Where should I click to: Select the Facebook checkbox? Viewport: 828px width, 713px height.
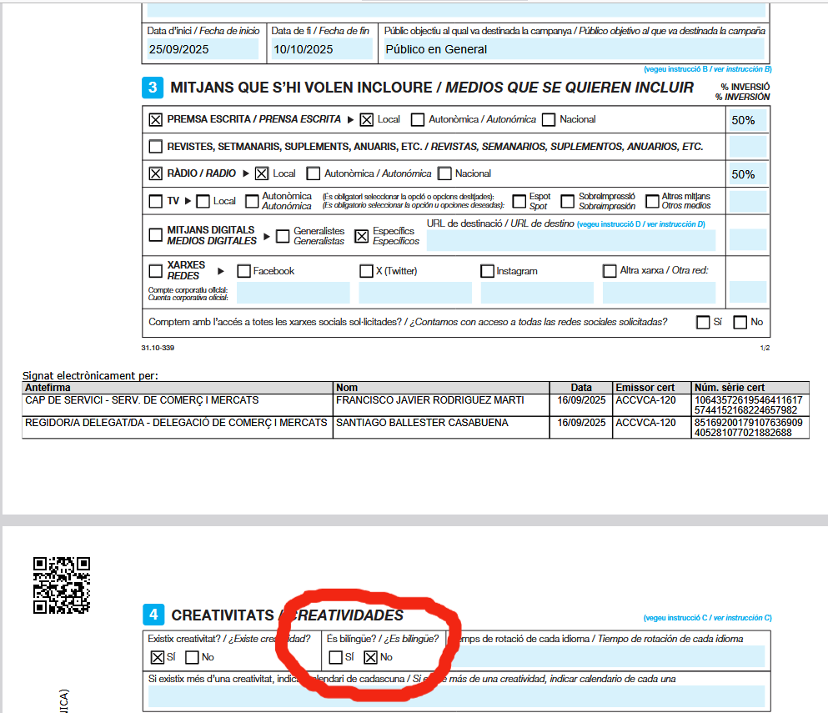click(x=243, y=271)
